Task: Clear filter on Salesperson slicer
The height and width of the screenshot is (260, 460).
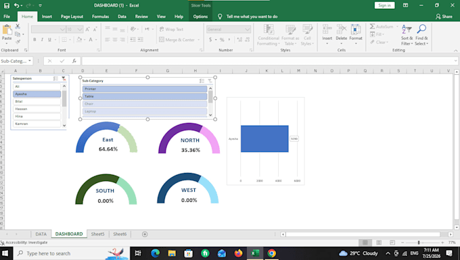Action: coord(64,78)
